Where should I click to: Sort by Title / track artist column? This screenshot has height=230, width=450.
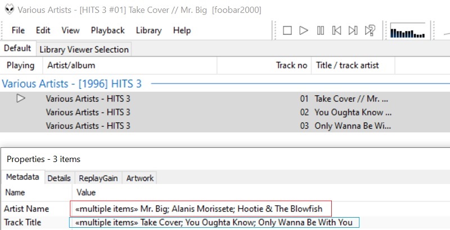click(353, 65)
